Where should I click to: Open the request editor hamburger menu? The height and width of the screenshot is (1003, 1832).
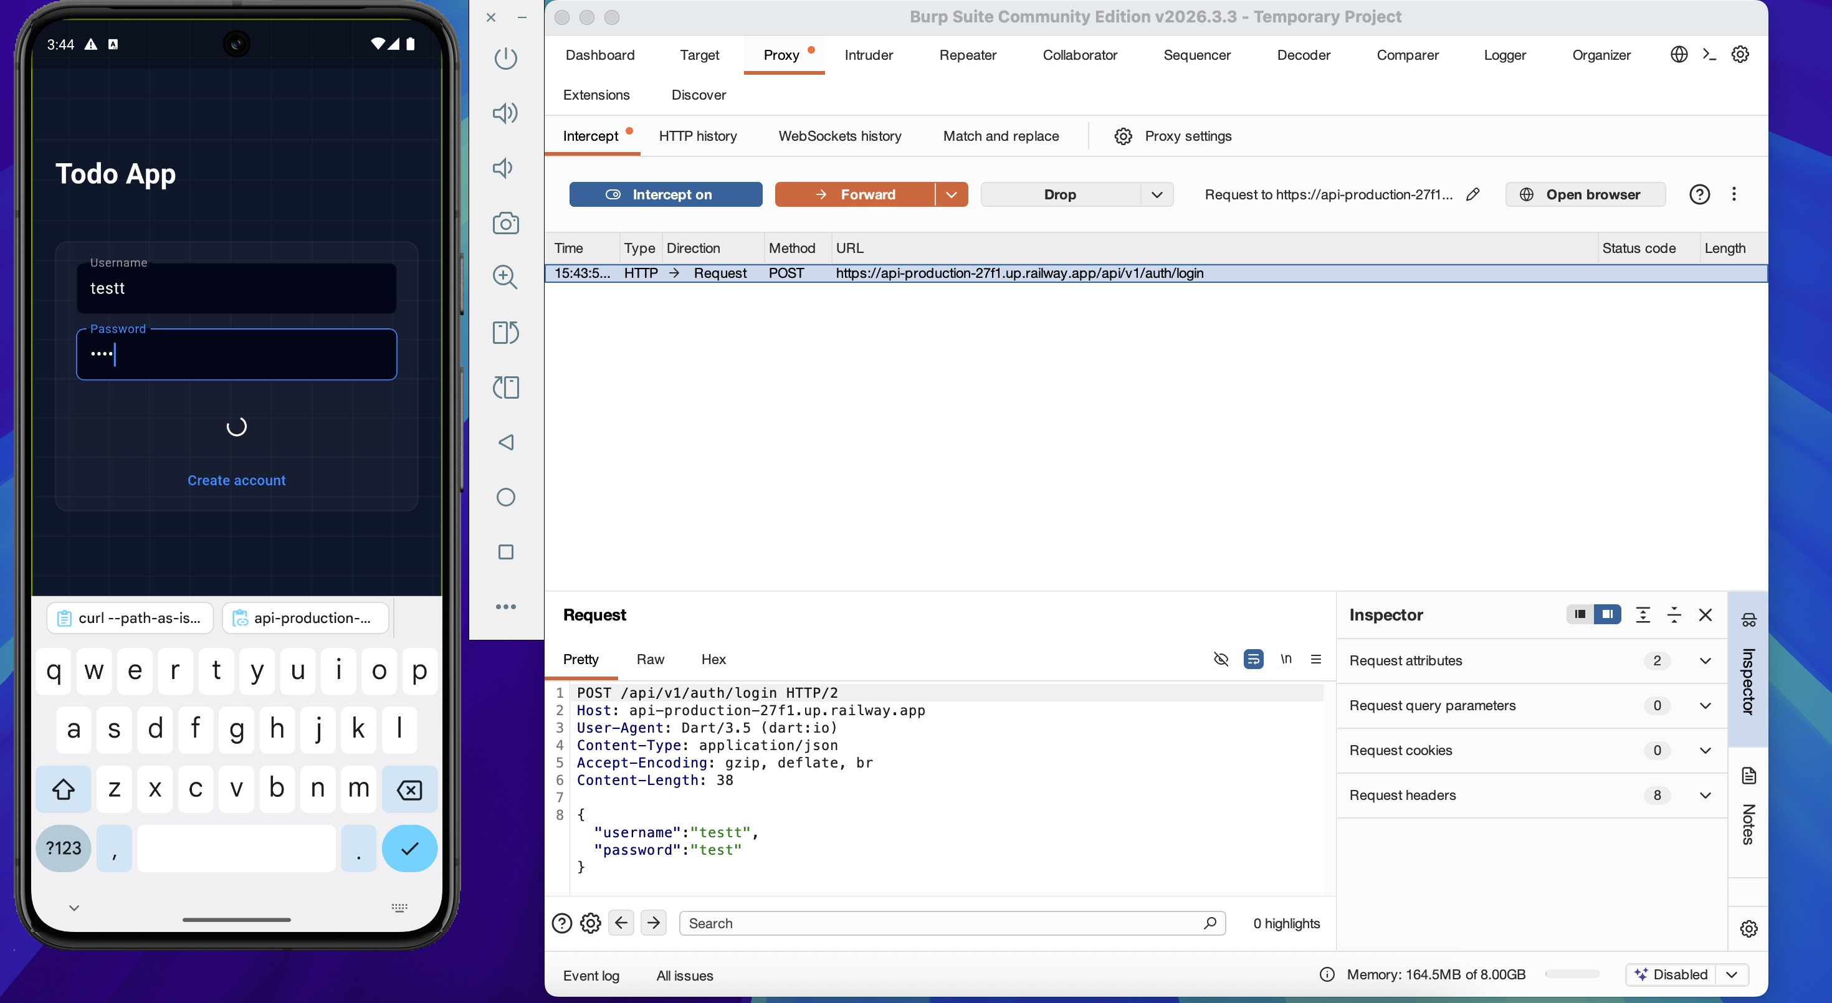click(1315, 659)
